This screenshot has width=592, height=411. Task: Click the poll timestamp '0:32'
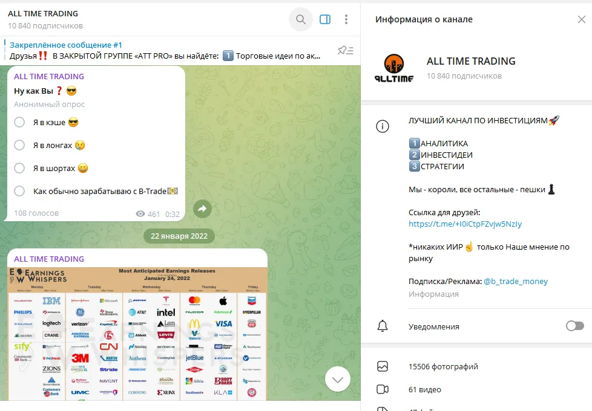coord(172,214)
